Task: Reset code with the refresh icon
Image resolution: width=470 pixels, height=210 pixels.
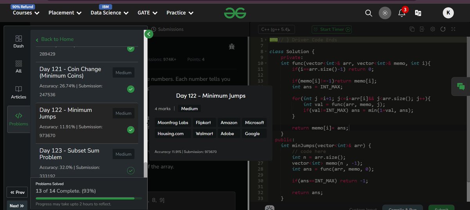Action: [443, 29]
